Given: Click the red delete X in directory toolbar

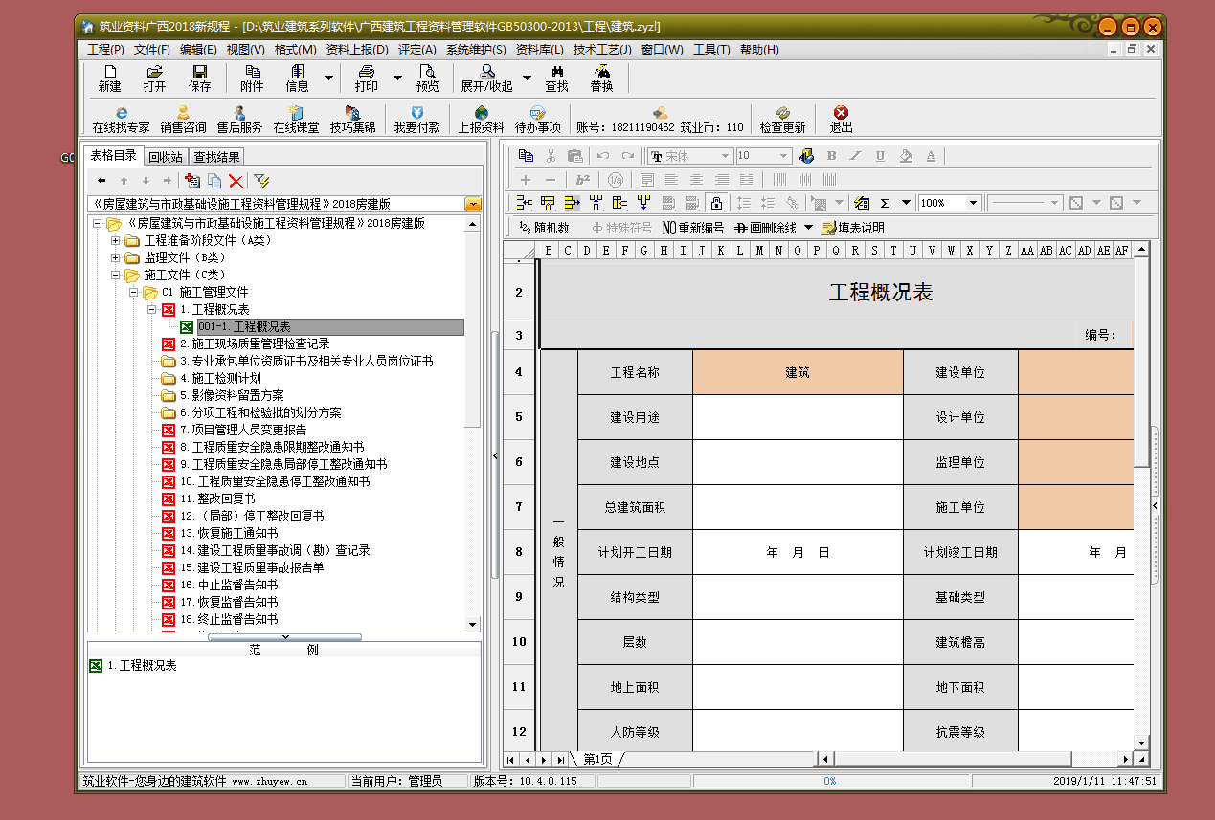Looking at the screenshot, I should [x=236, y=180].
